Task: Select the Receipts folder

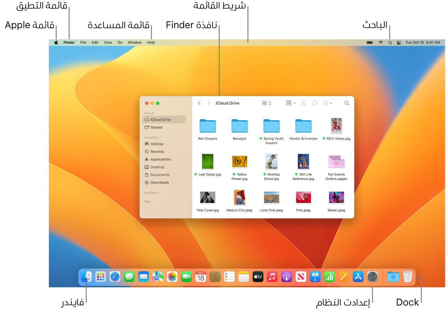Action: coord(239,129)
